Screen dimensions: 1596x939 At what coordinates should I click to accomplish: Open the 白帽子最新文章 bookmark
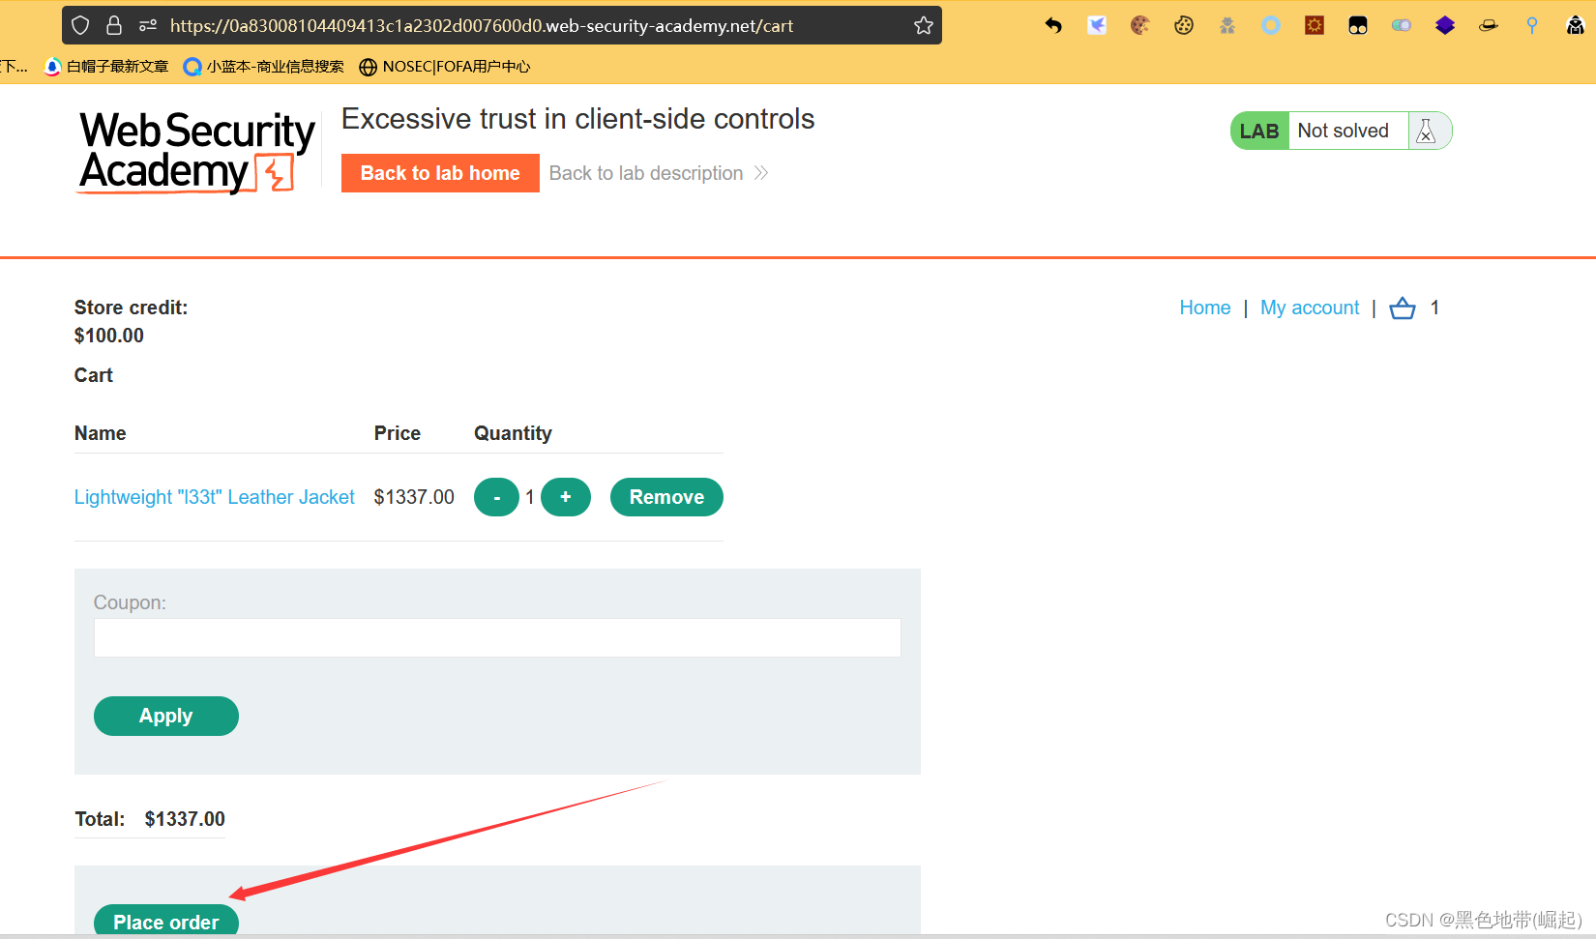[106, 66]
